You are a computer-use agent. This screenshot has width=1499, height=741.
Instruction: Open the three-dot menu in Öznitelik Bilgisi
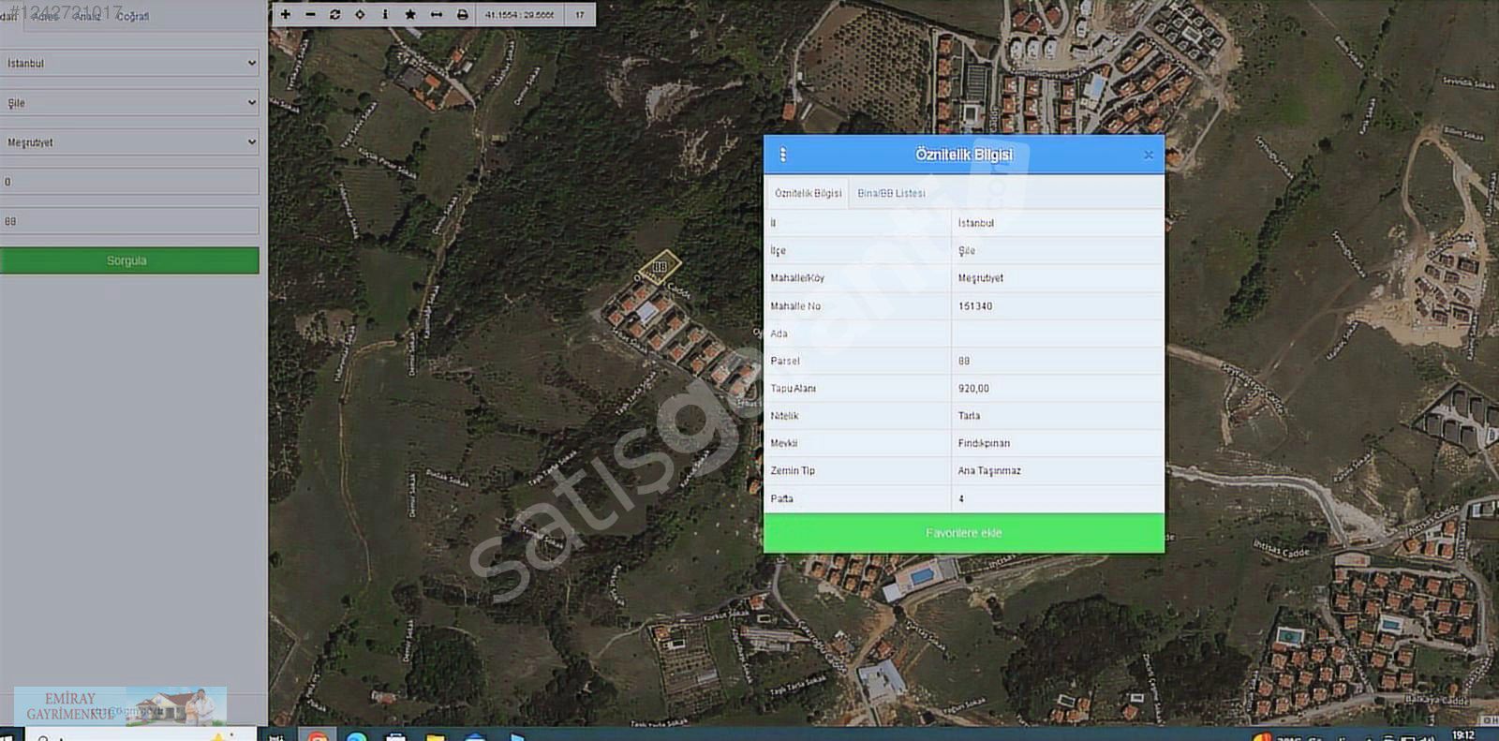783,155
